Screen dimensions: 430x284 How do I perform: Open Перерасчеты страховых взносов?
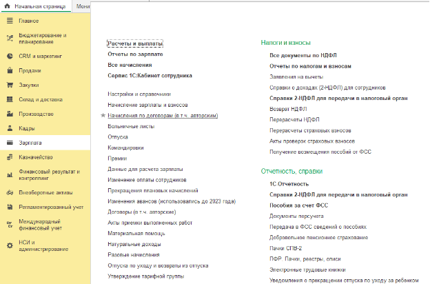click(x=310, y=130)
